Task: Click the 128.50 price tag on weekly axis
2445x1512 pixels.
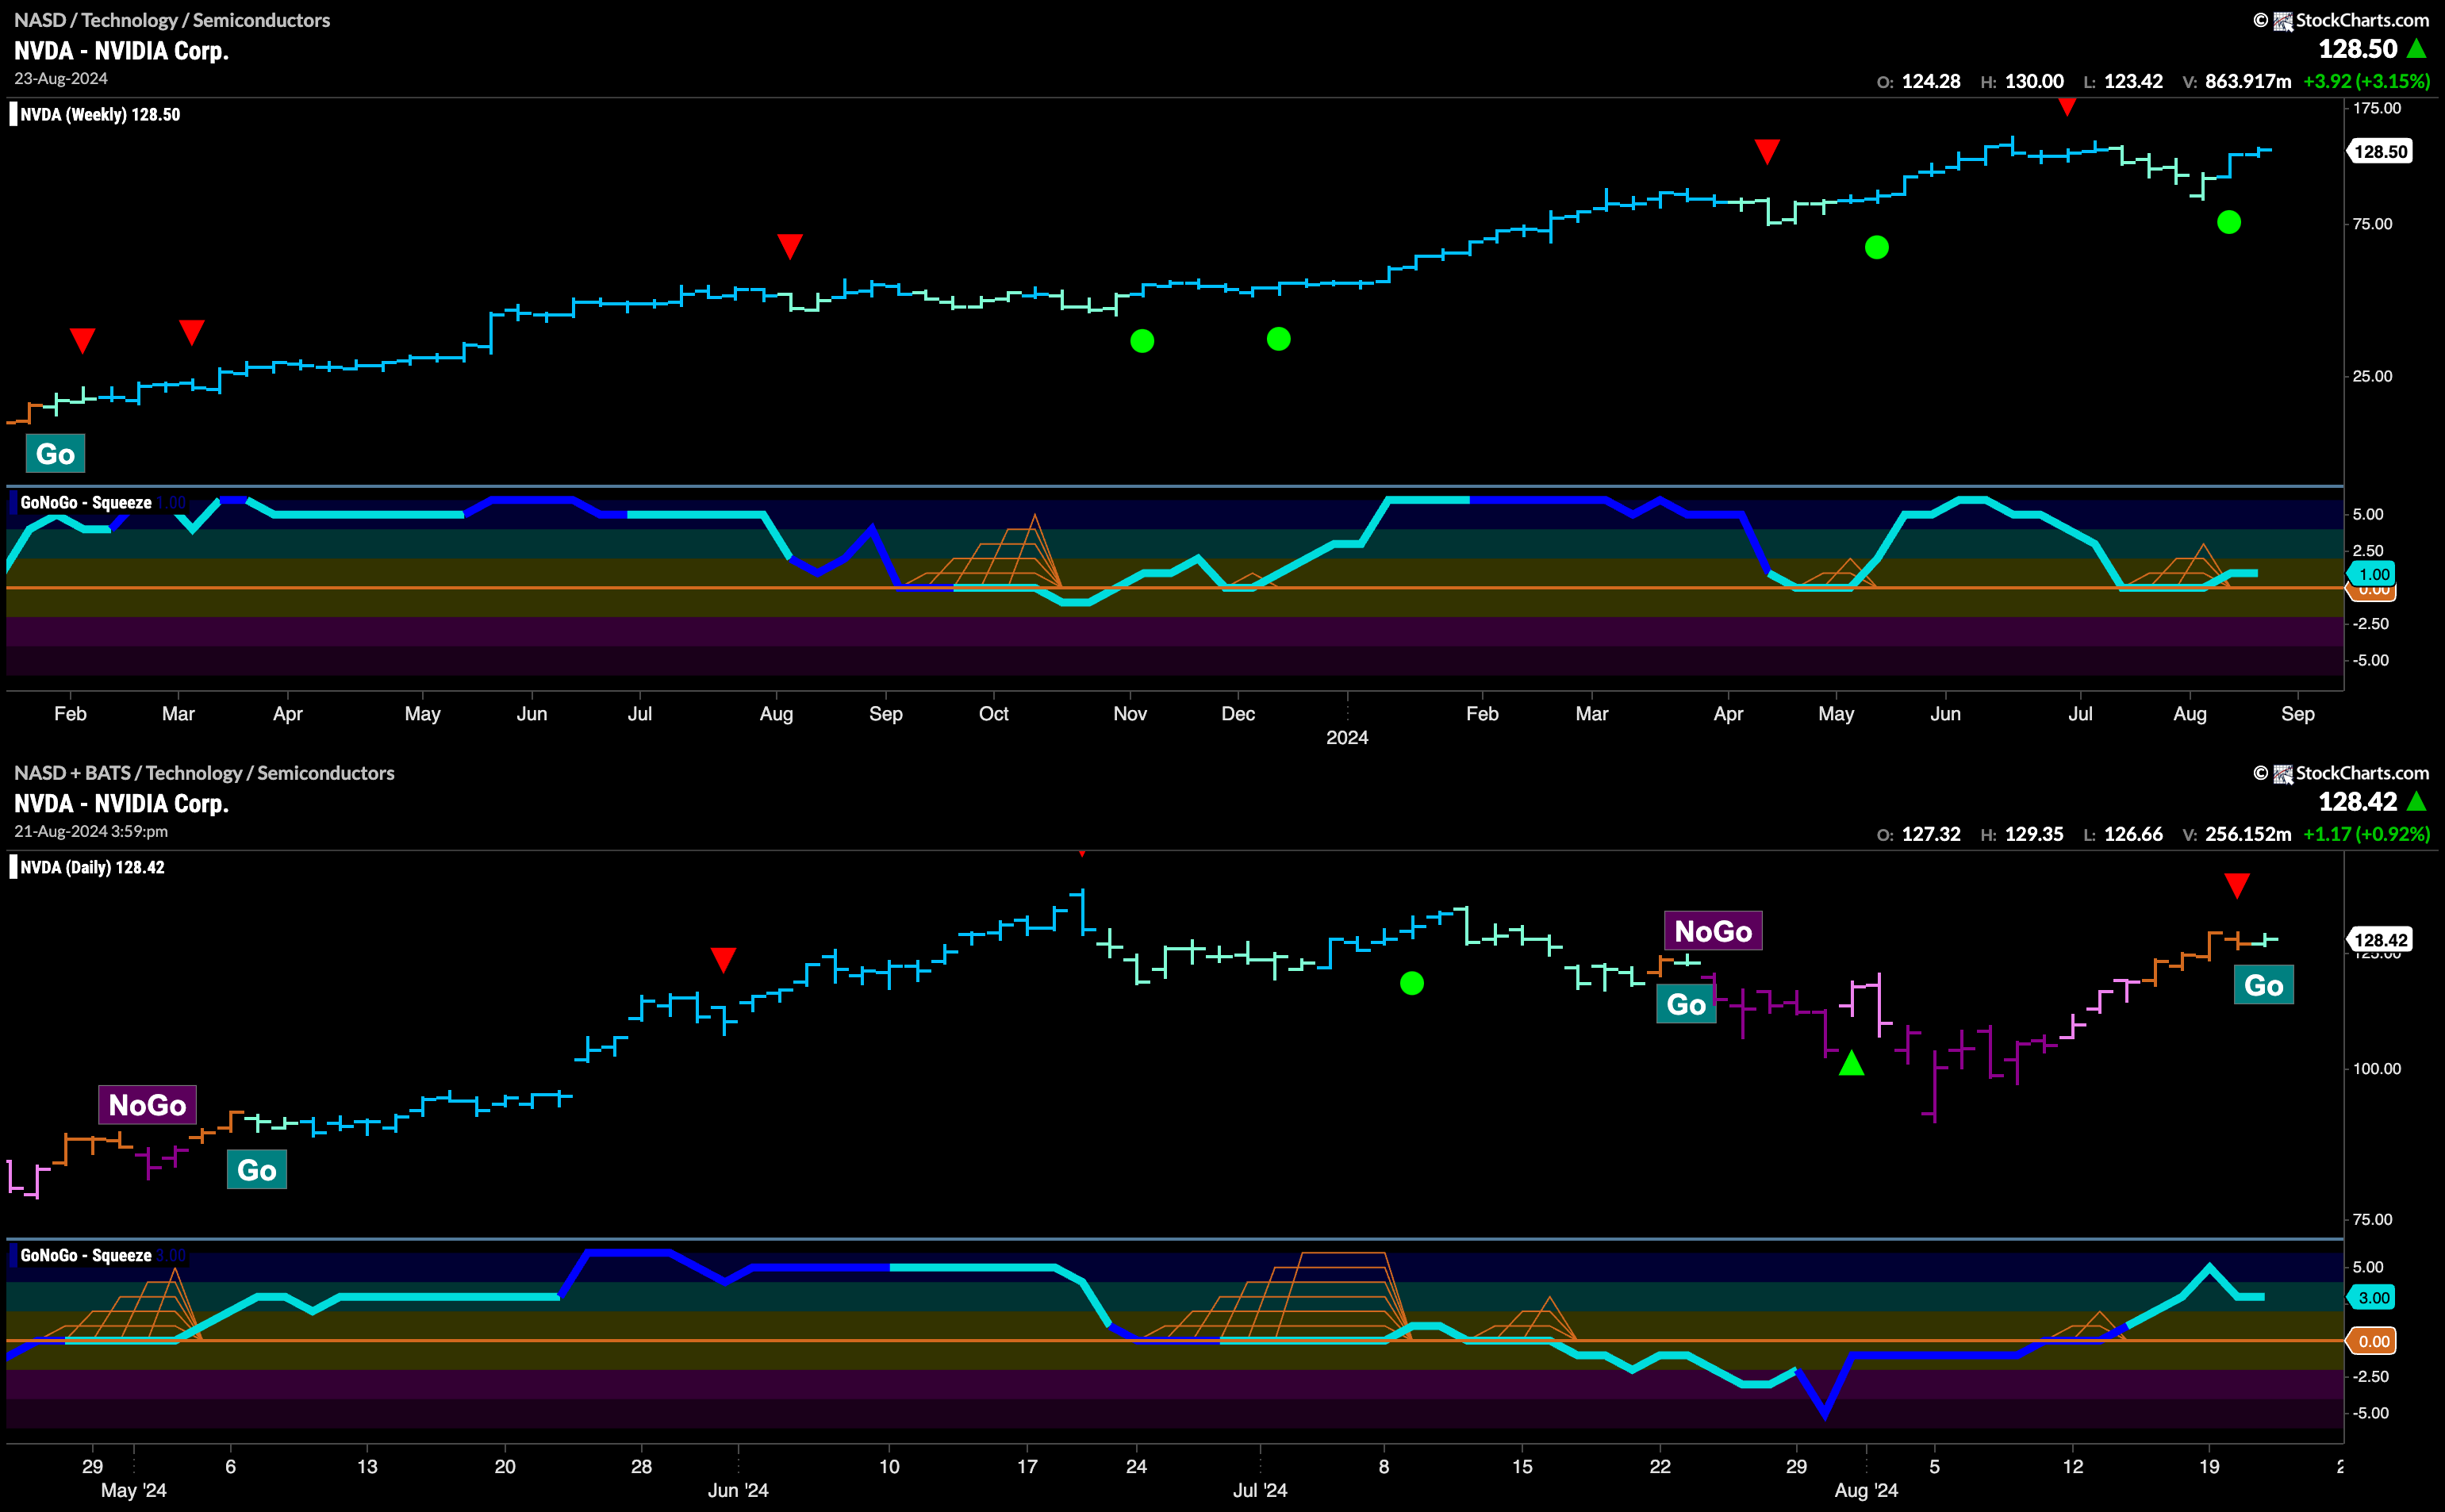Action: pyautogui.click(x=2380, y=152)
